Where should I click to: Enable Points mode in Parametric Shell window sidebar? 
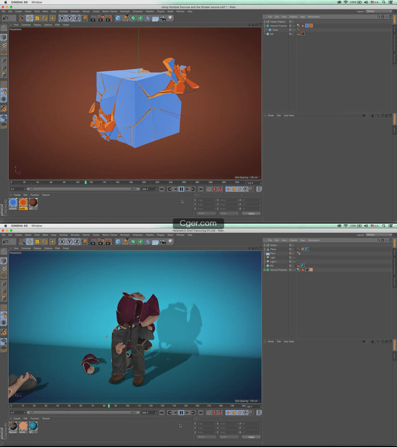[4, 284]
